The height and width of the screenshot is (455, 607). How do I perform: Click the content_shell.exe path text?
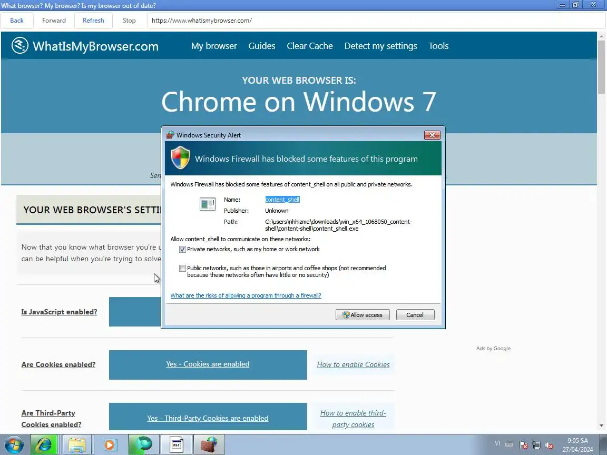click(x=338, y=225)
